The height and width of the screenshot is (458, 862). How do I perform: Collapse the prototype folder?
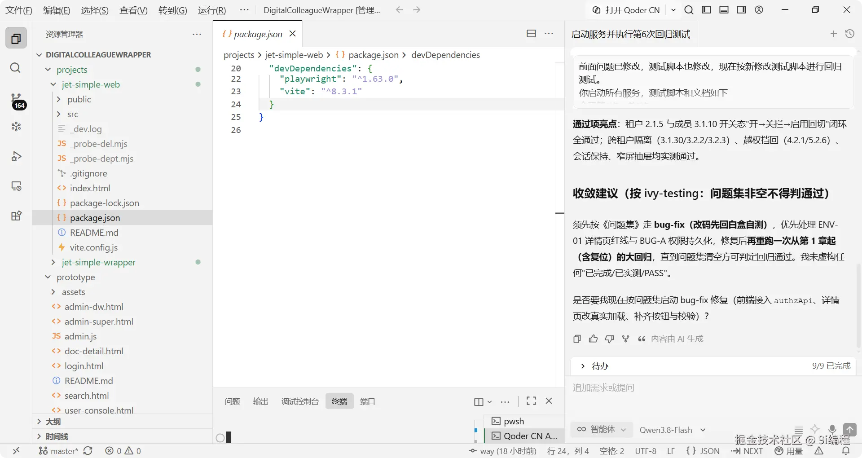[x=48, y=277]
